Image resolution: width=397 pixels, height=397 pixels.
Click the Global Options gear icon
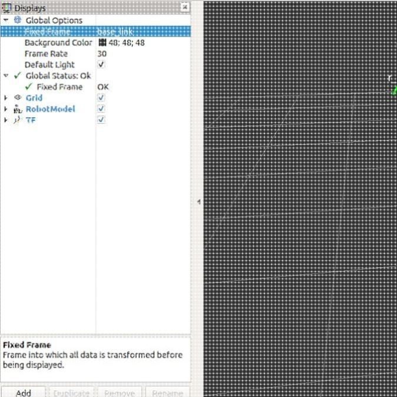pos(18,20)
